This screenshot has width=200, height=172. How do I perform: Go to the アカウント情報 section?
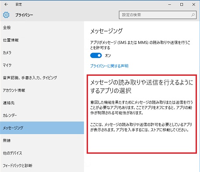pyautogui.click(x=42, y=90)
